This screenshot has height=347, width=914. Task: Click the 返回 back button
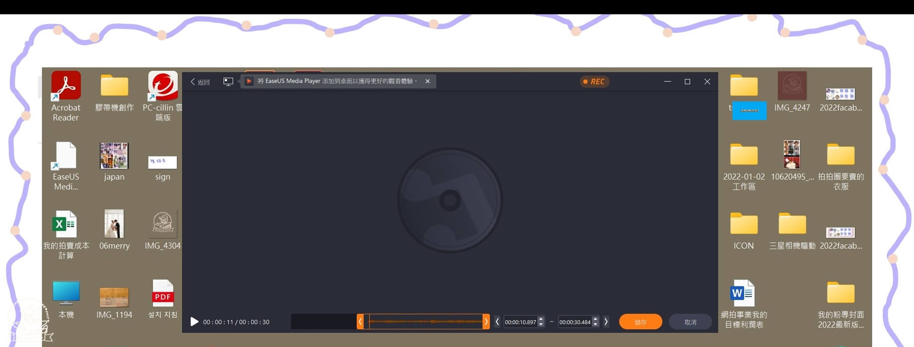point(200,82)
